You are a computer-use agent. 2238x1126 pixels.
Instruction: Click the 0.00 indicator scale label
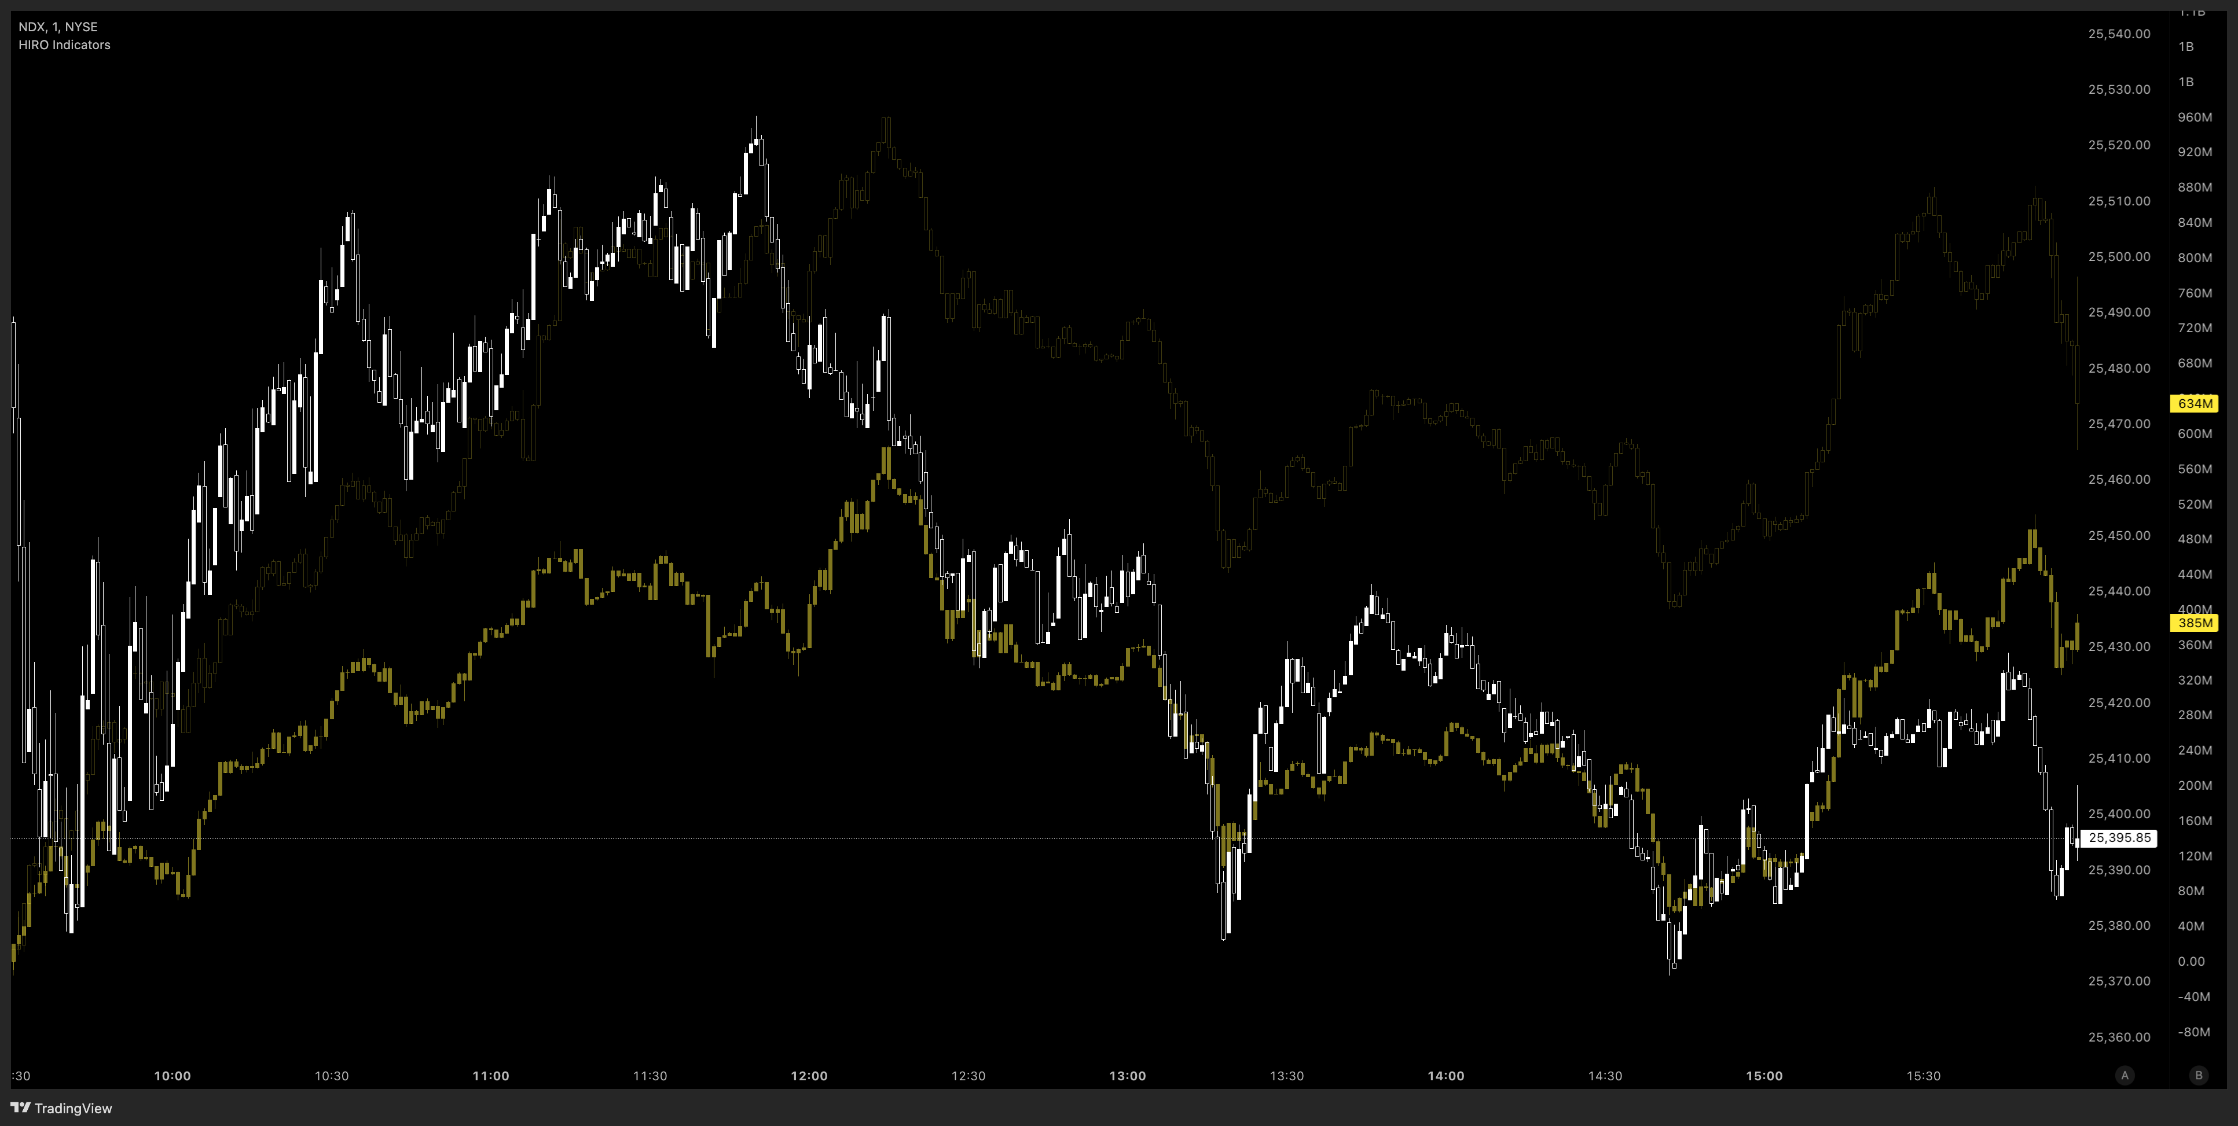point(2191,961)
